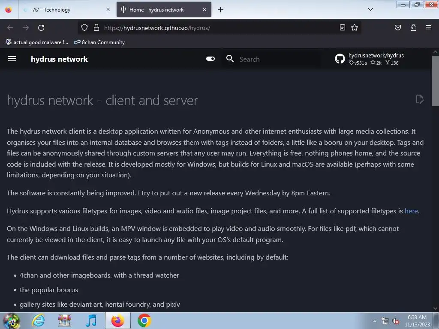
Task: Open the hydrusnetwork/hydrus GitHub repository link
Action: [370, 59]
